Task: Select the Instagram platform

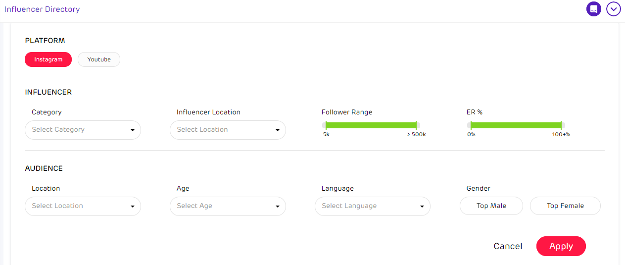Action: [x=48, y=59]
